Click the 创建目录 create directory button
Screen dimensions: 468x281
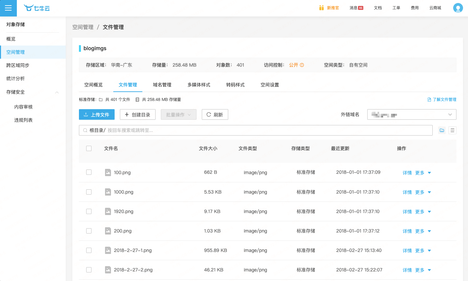point(138,114)
